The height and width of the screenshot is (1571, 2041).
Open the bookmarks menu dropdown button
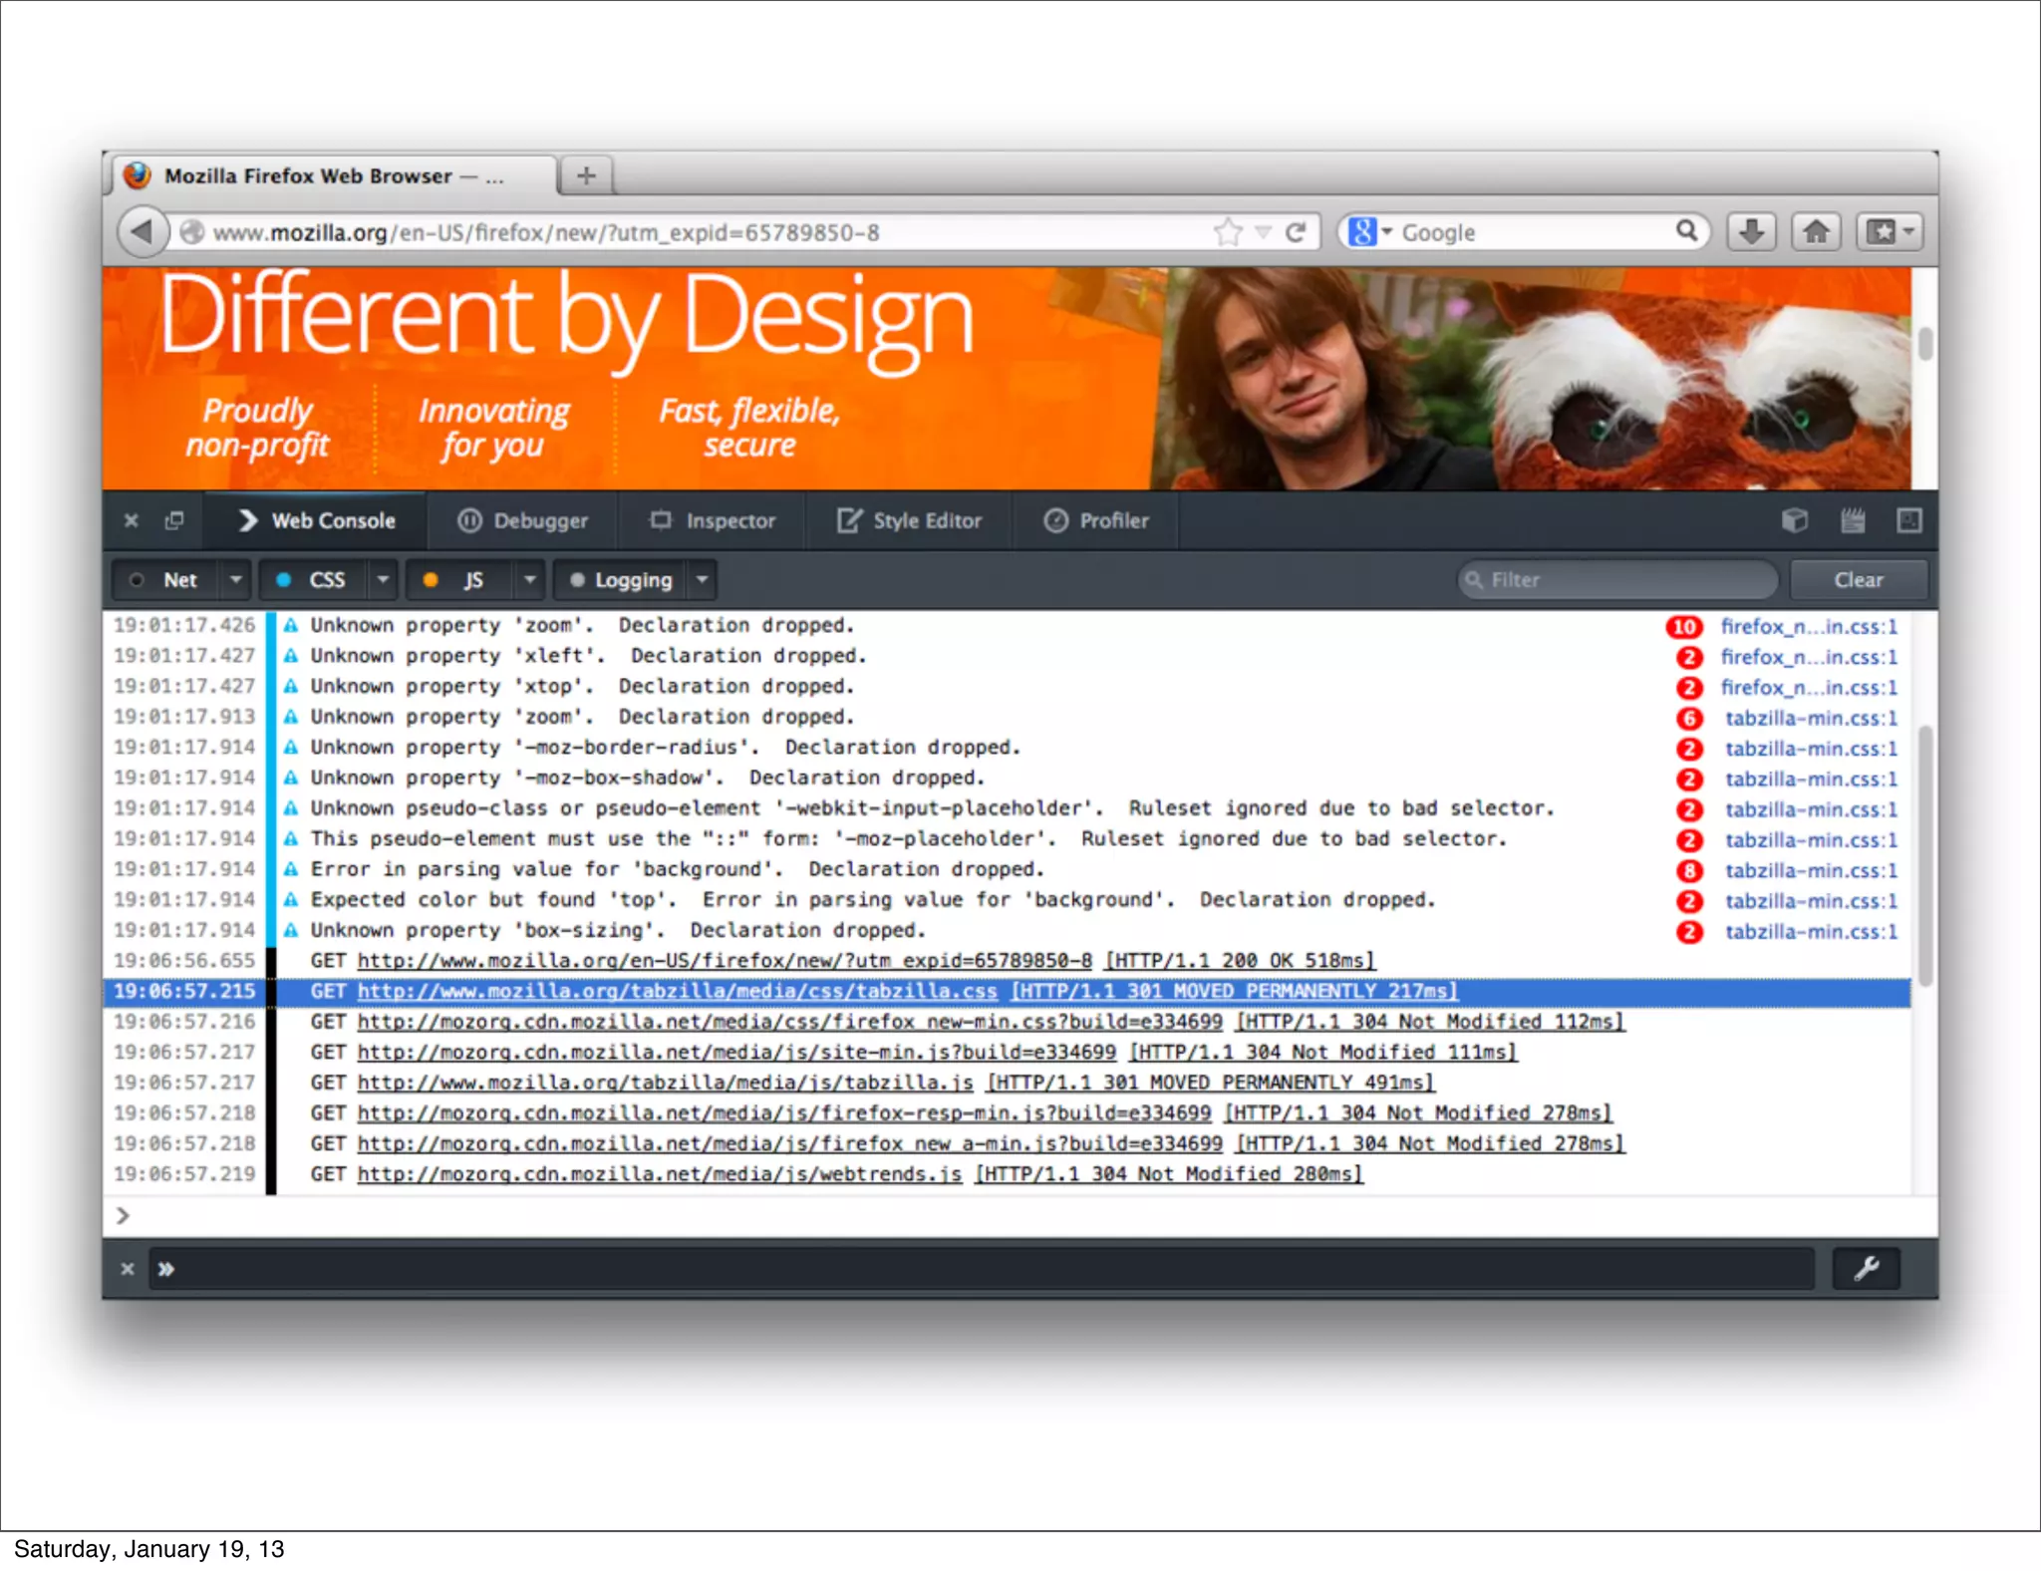click(1889, 232)
